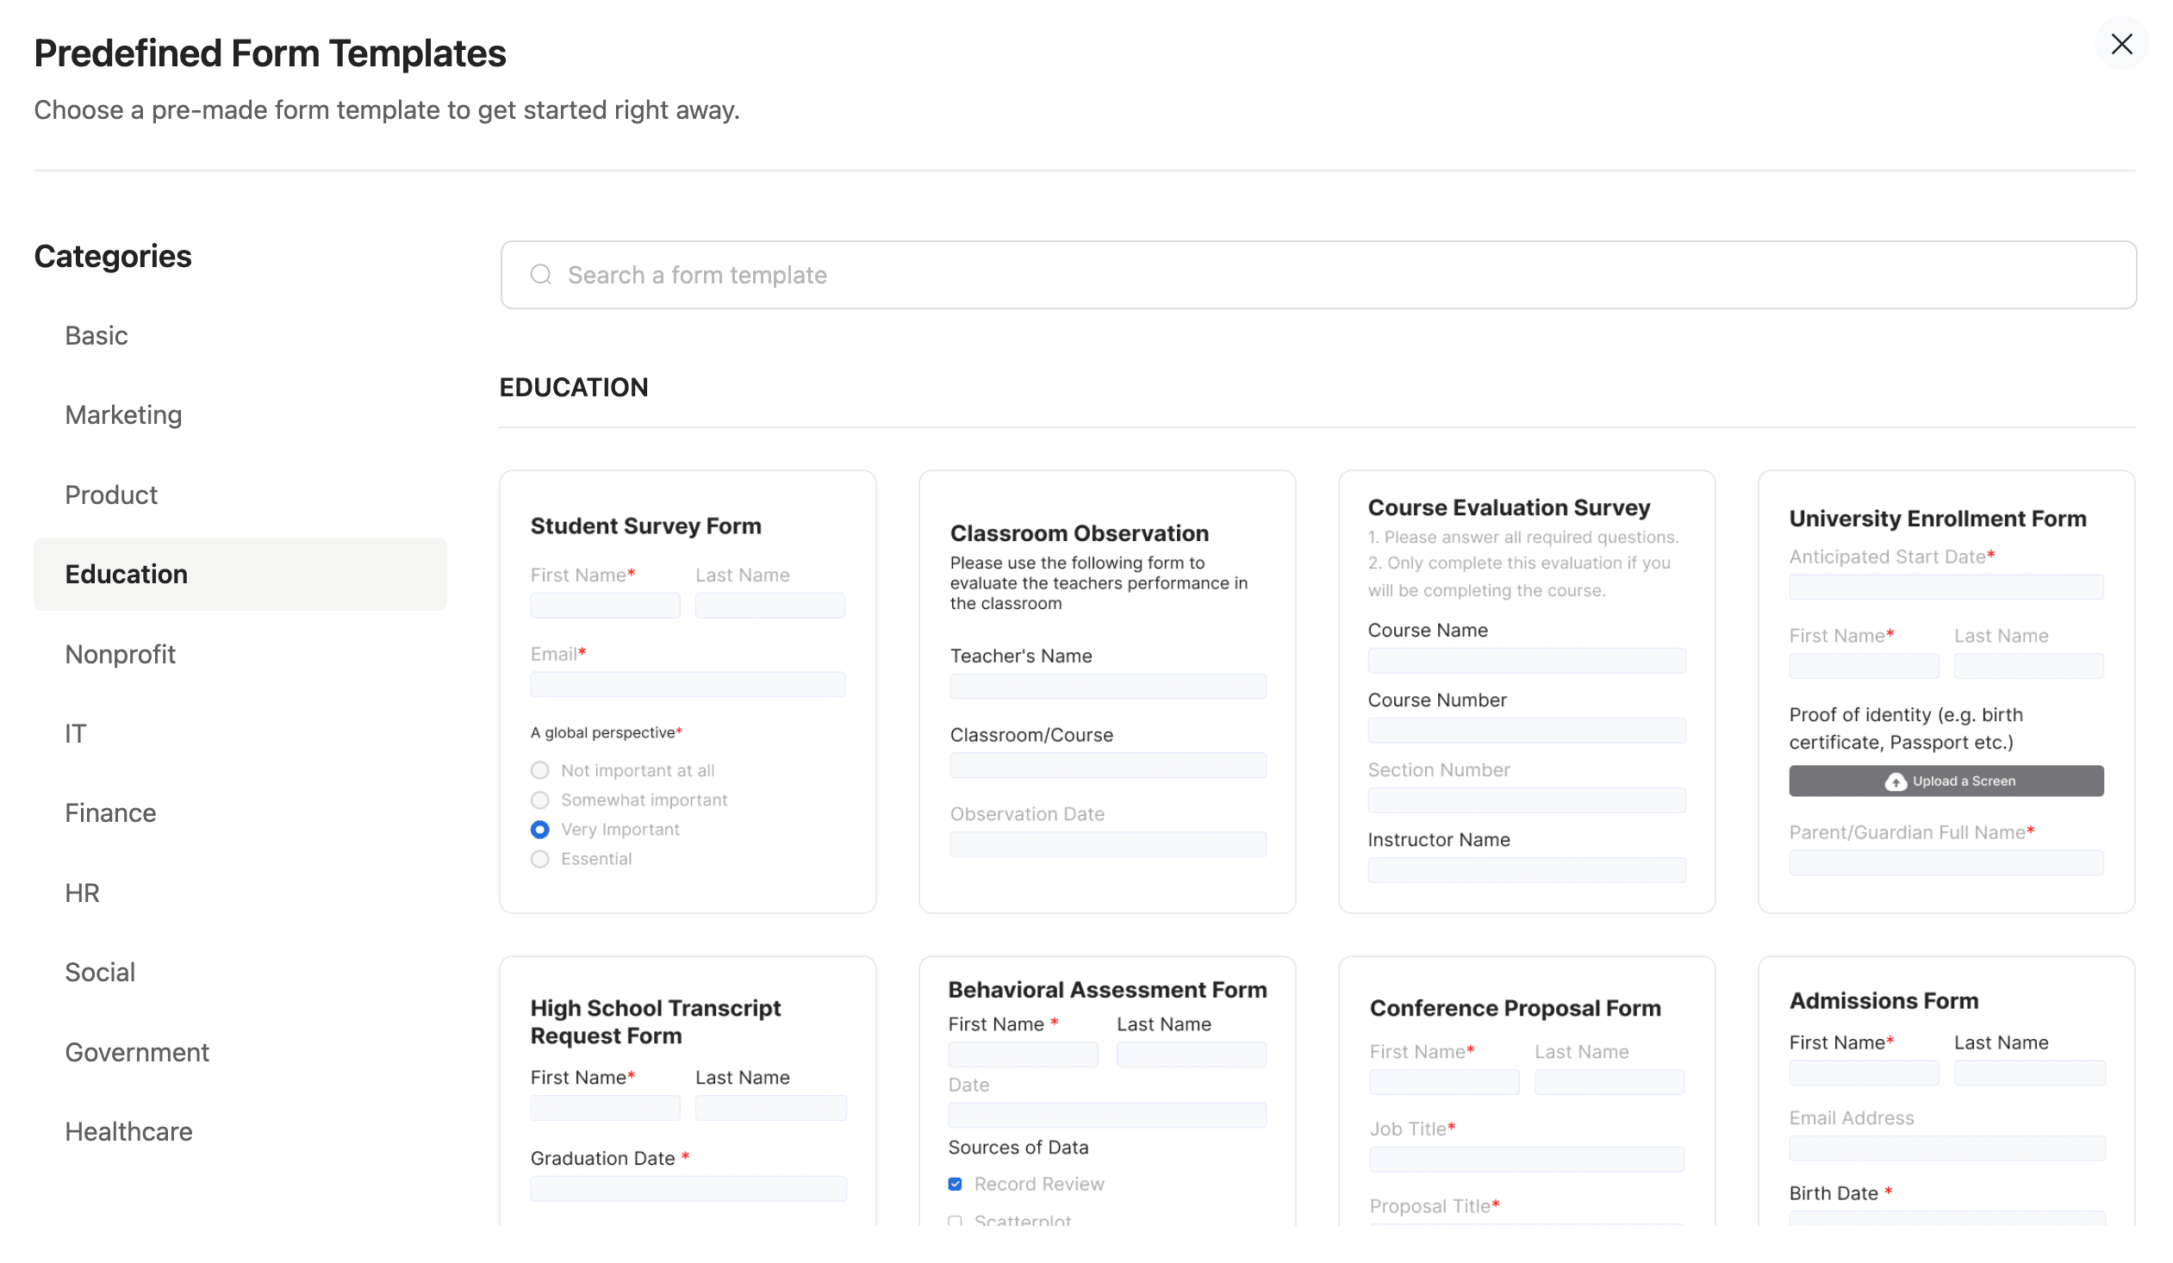Open the Basic templates category

point(96,335)
